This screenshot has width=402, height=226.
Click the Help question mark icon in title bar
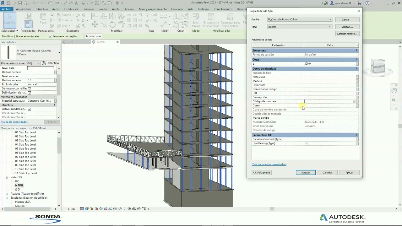point(367,3)
